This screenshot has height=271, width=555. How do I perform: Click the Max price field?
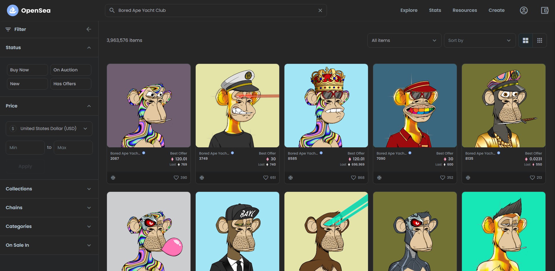[x=73, y=148]
